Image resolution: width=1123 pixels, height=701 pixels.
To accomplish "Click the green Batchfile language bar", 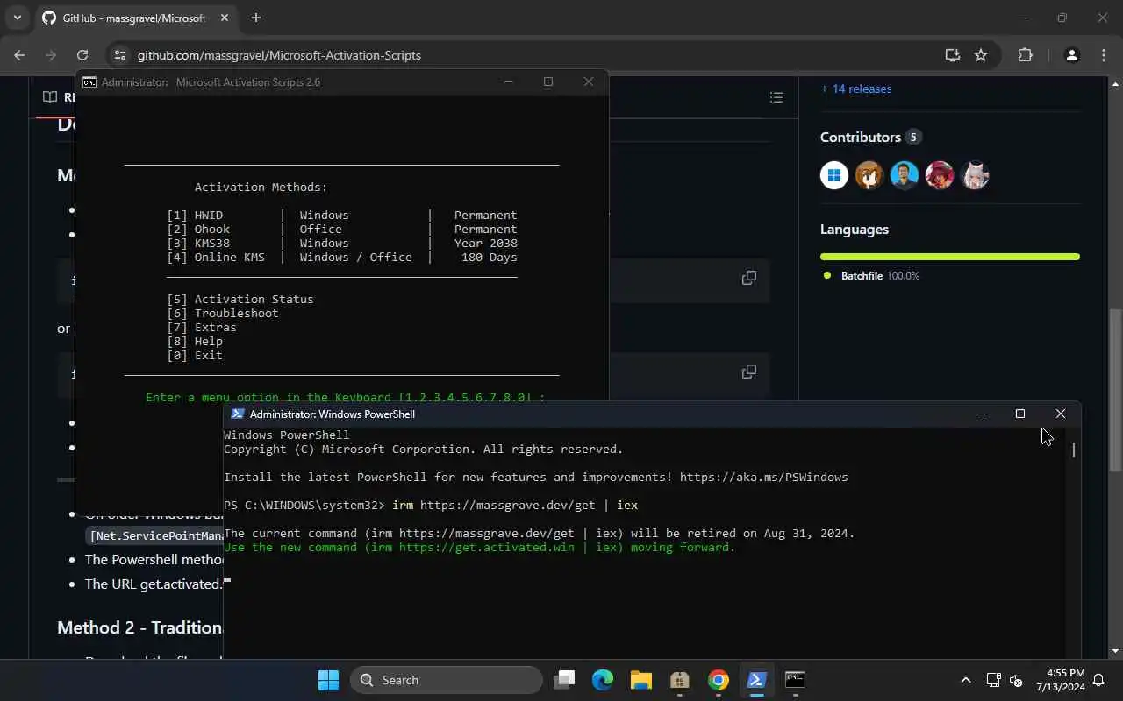I will tap(949, 257).
